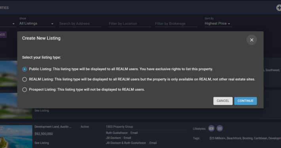This screenshot has width=281, height=148.
Task: Click the purple tags button at left edge
Action: [3, 34]
